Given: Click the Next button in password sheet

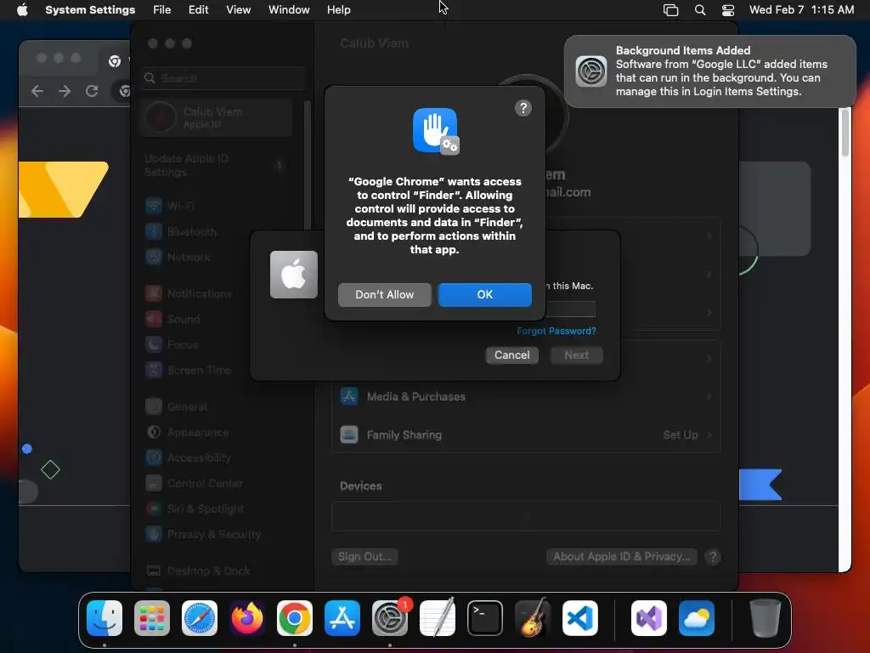Looking at the screenshot, I should pos(577,355).
